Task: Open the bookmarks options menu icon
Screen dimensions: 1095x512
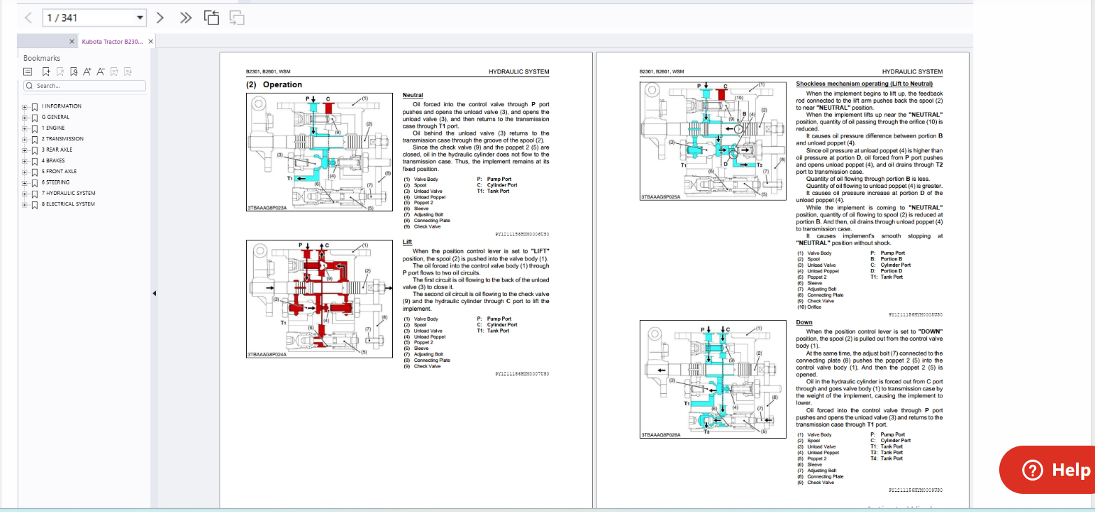Action: [28, 71]
